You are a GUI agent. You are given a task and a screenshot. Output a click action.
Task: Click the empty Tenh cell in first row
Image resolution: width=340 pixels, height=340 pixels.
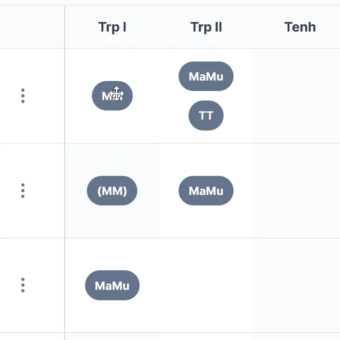tap(297, 96)
